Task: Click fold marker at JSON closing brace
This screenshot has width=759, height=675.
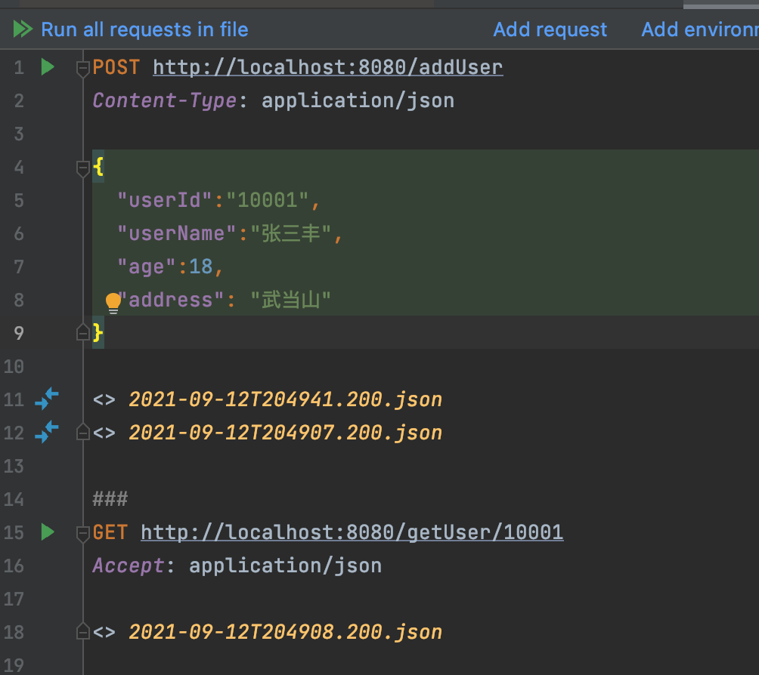Action: (x=83, y=332)
